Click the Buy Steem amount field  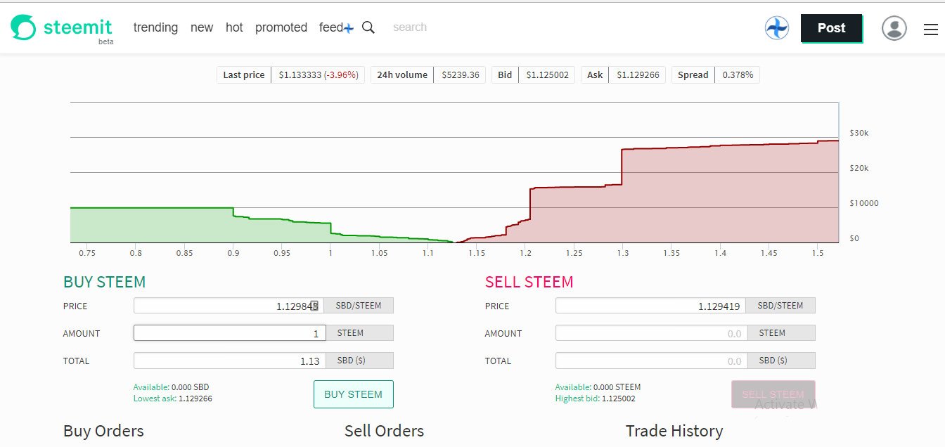click(x=229, y=333)
